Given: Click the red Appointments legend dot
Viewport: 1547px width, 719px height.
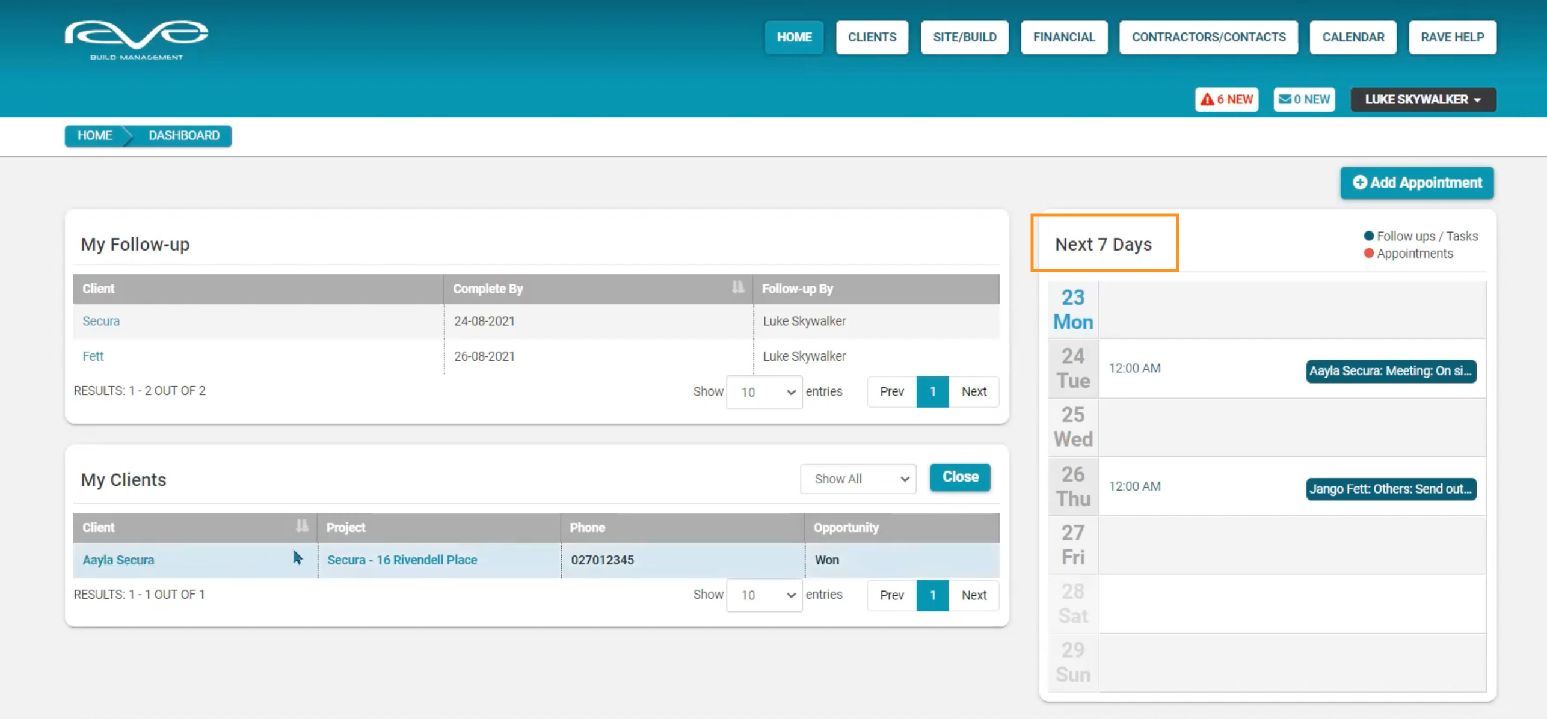Looking at the screenshot, I should pyautogui.click(x=1368, y=253).
